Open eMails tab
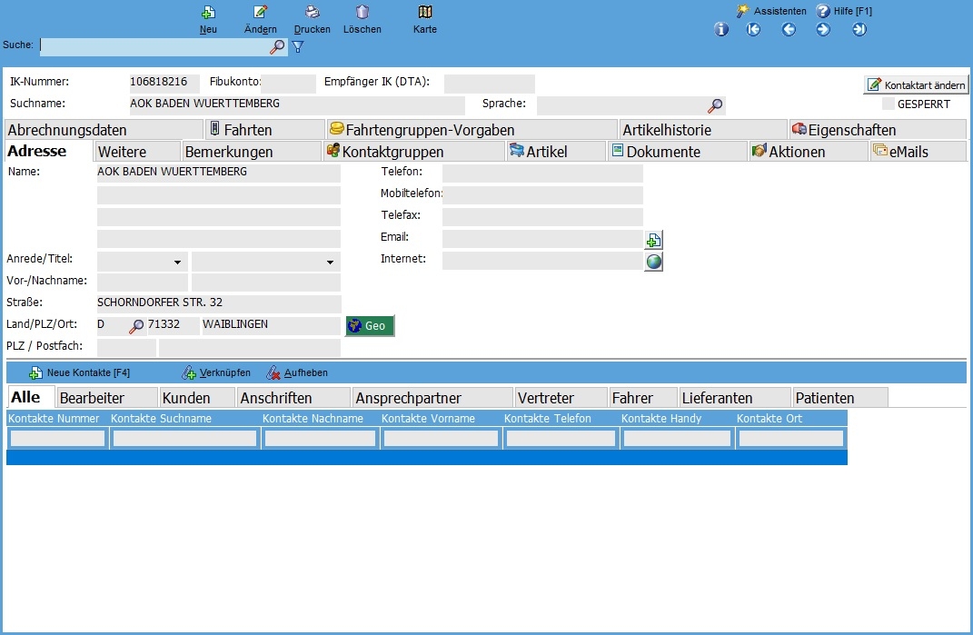The image size is (973, 635). (x=918, y=152)
